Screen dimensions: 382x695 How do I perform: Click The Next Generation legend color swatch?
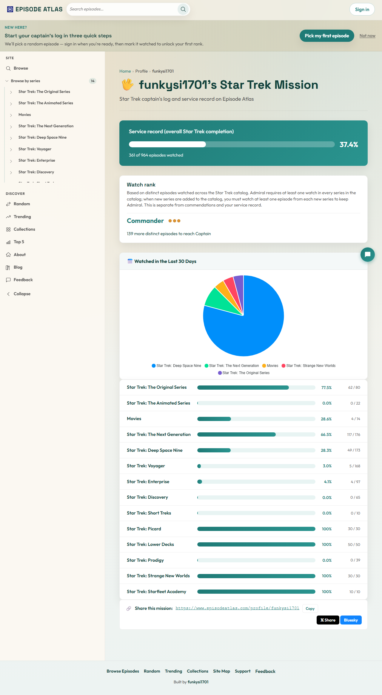[206, 366]
